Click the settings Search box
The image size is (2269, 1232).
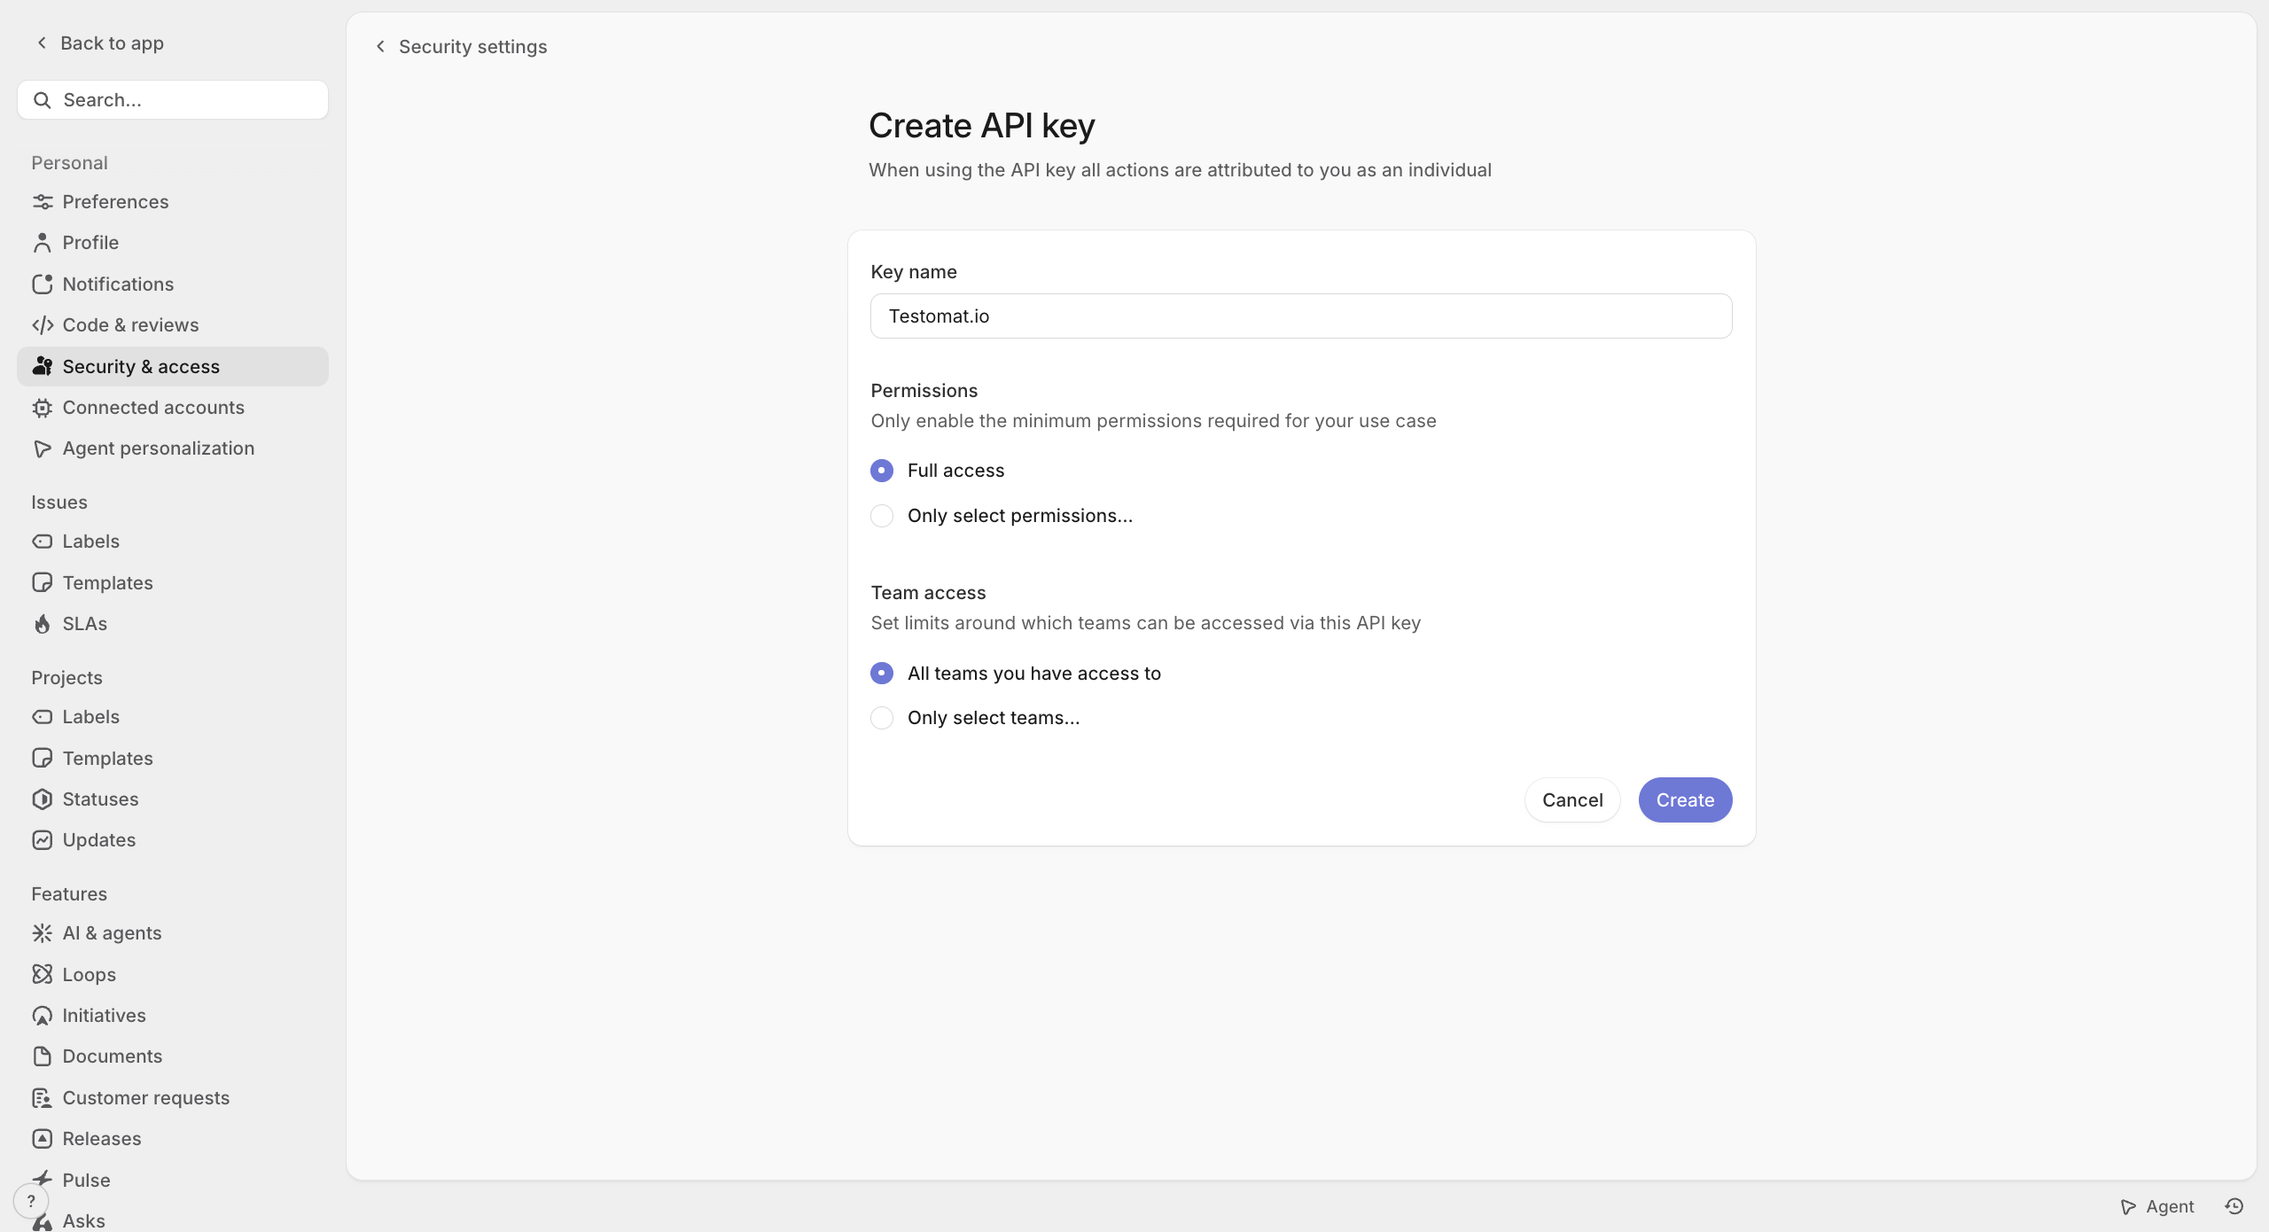(173, 100)
